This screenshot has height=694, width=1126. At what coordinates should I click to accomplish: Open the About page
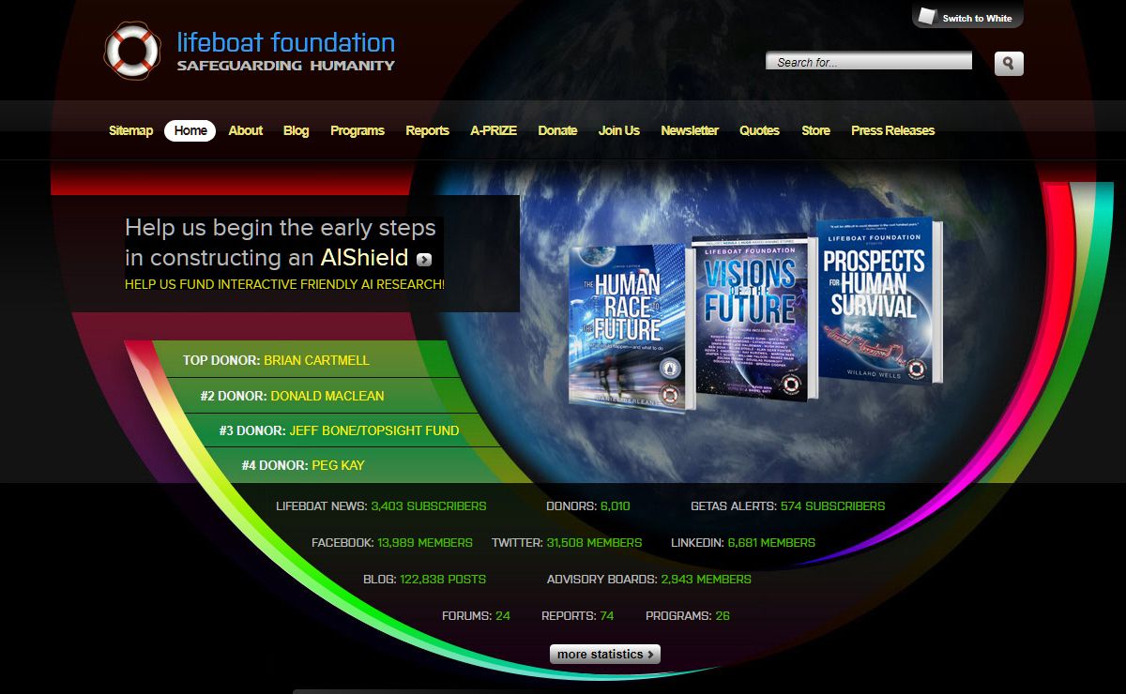tap(246, 130)
